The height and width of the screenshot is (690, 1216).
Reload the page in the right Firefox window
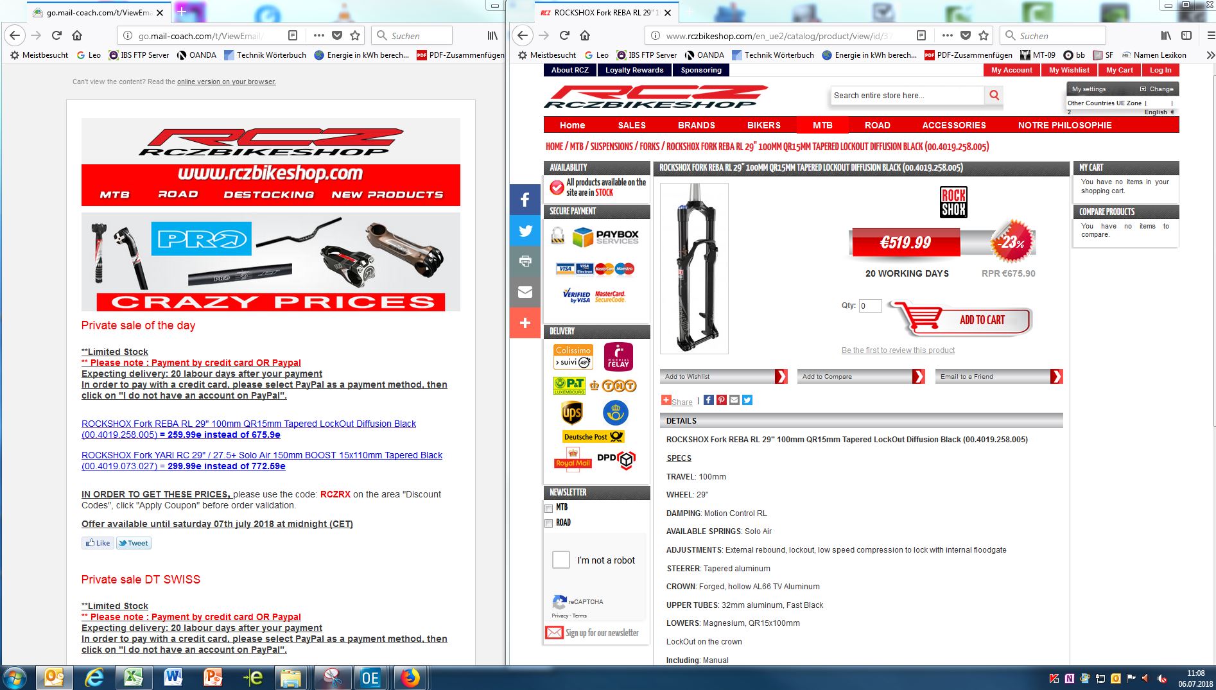click(564, 35)
